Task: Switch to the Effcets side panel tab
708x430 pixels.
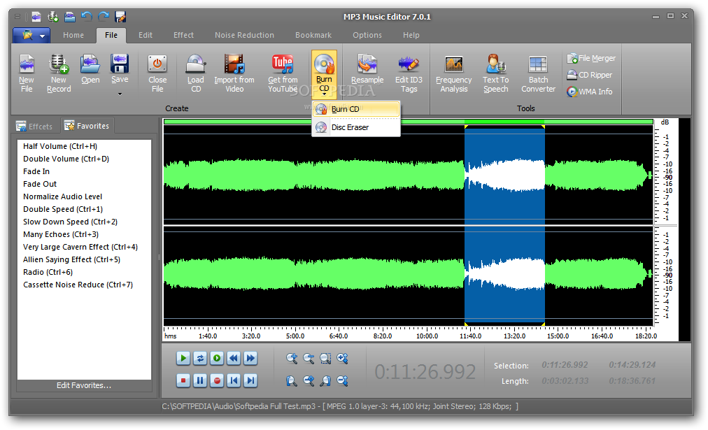Action: pyautogui.click(x=34, y=127)
